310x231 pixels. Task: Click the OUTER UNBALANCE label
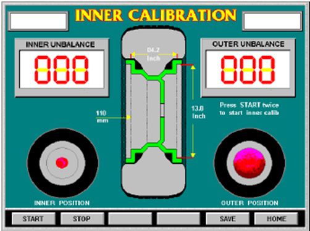tap(248, 44)
